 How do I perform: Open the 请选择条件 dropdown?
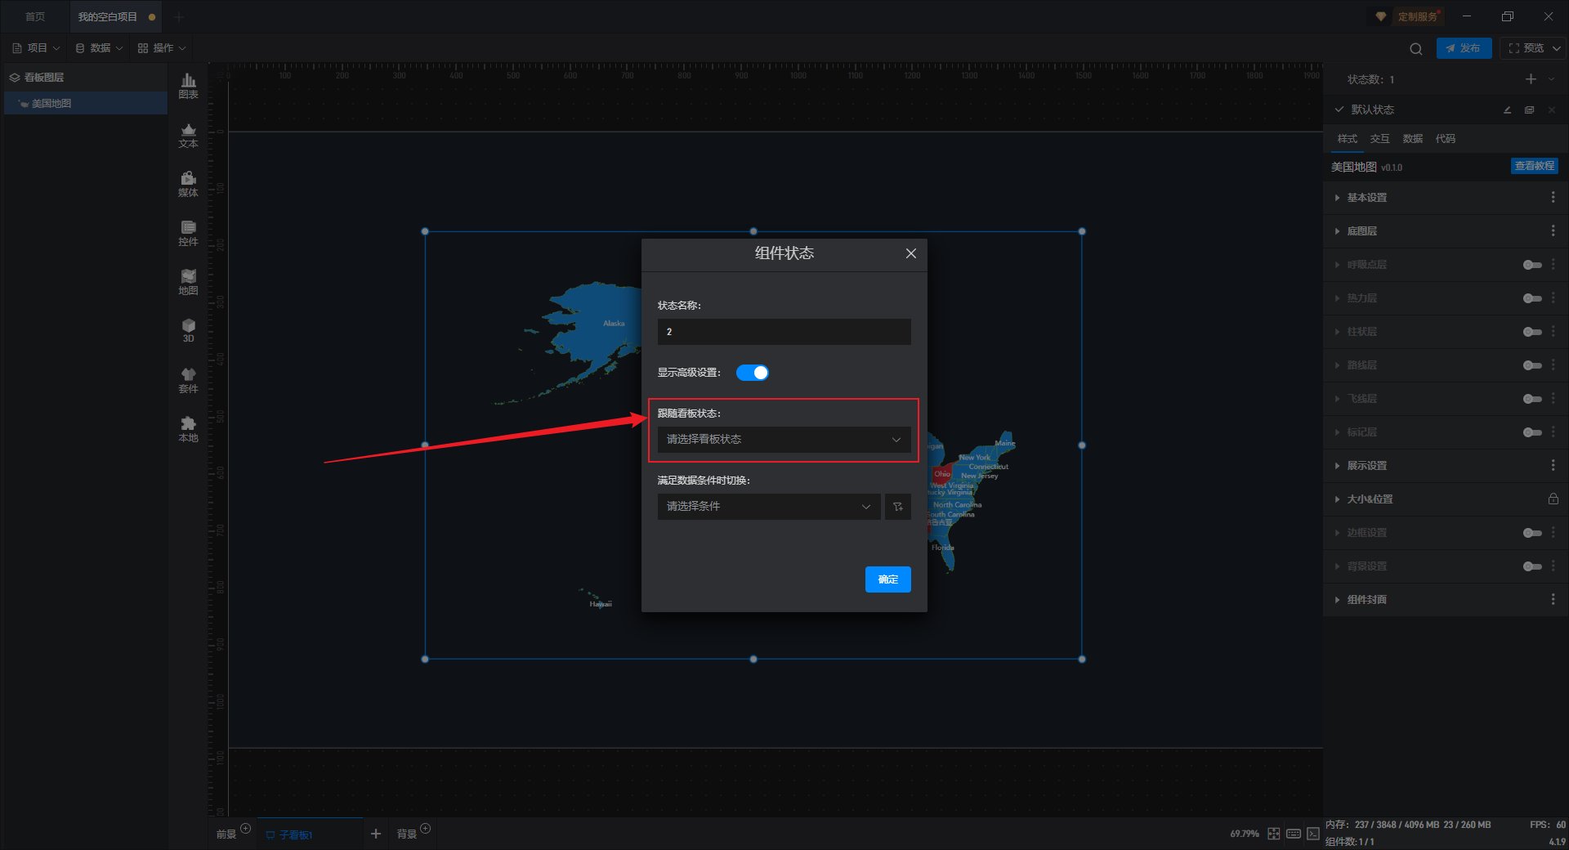point(769,507)
